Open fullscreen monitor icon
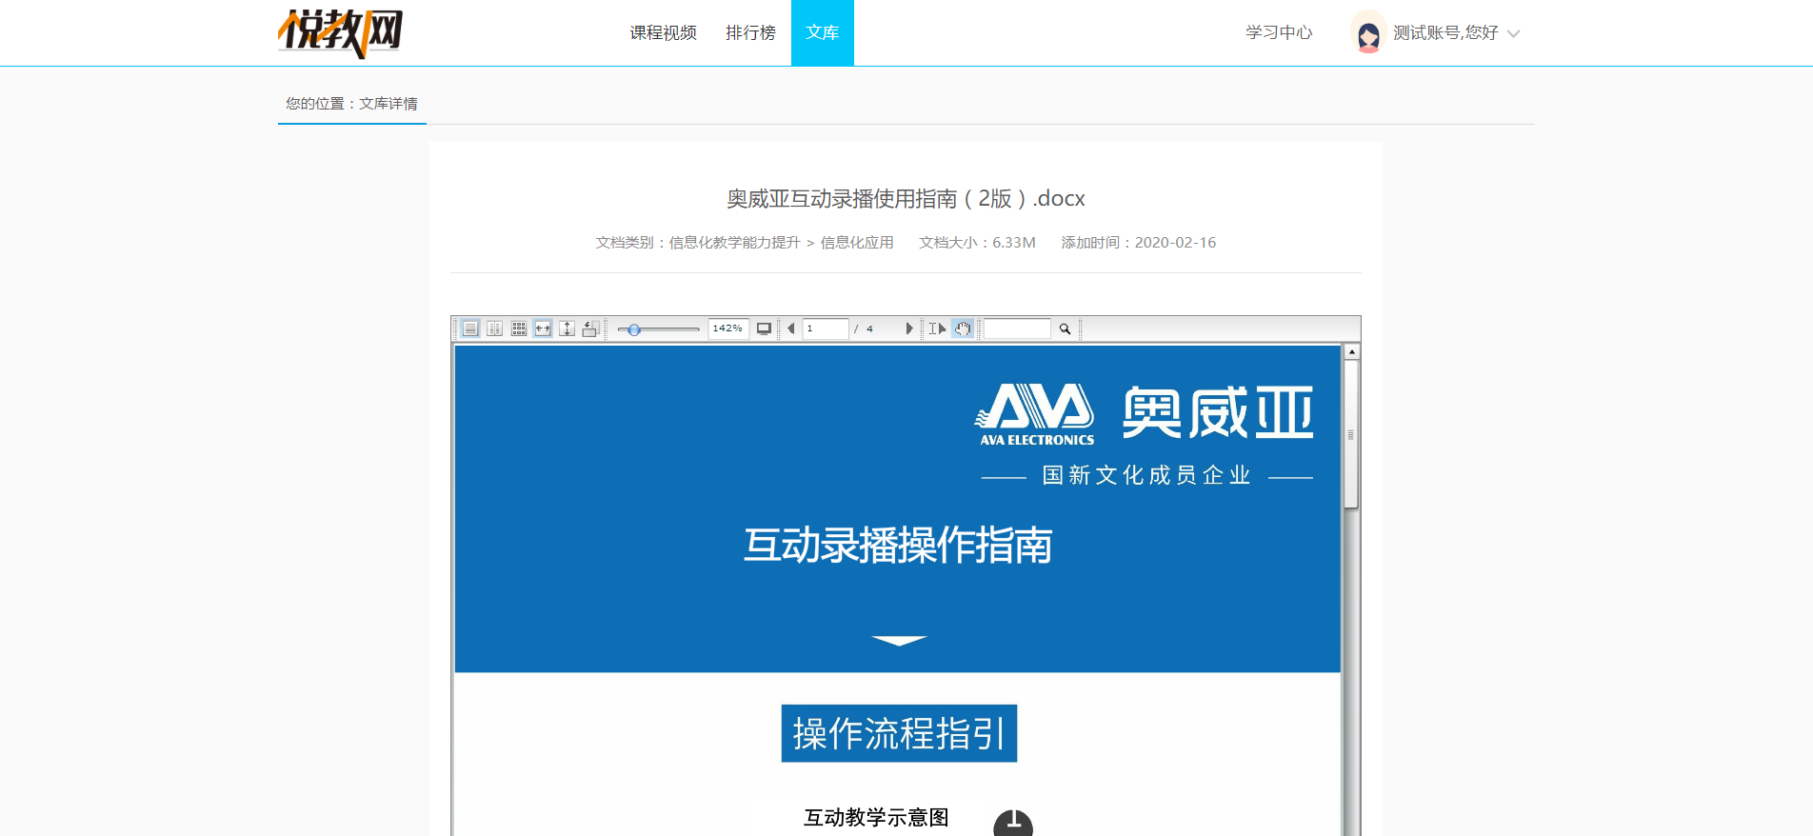Image resolution: width=1813 pixels, height=836 pixels. (764, 328)
